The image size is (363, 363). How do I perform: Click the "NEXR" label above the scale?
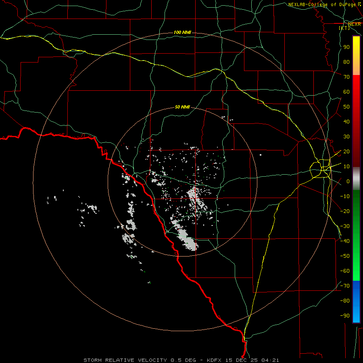tap(354, 24)
